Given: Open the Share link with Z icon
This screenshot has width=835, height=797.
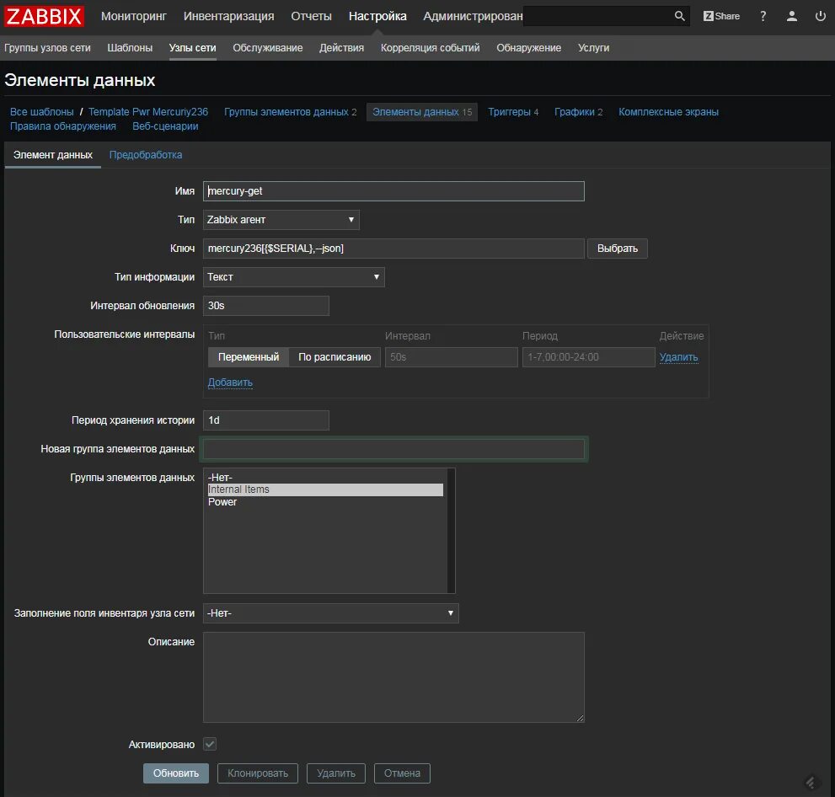Looking at the screenshot, I should pos(721,16).
